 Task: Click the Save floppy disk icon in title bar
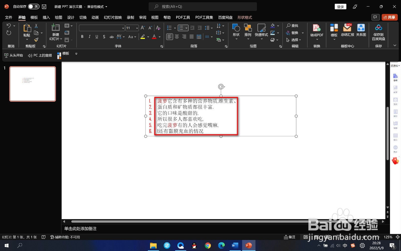[44, 7]
